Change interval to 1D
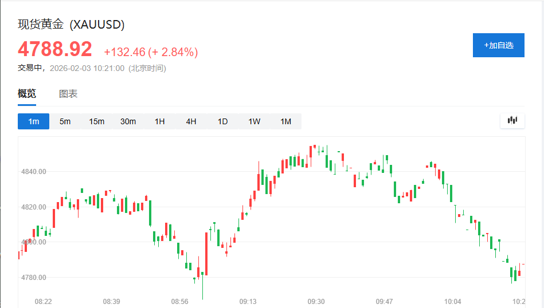This screenshot has width=544, height=308. coord(222,121)
